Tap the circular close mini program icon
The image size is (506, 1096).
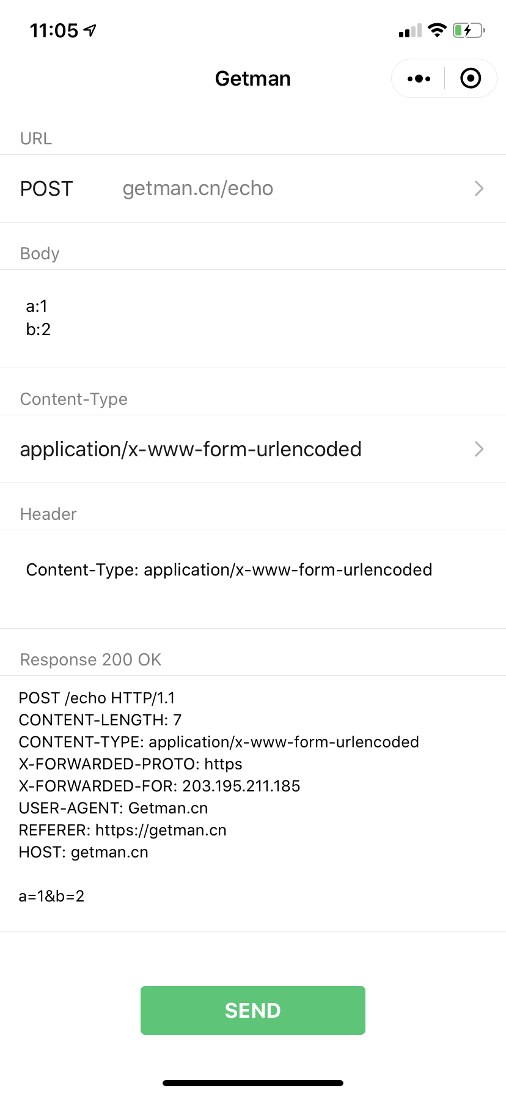pyautogui.click(x=471, y=79)
